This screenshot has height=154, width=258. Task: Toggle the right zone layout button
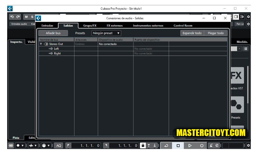pyautogui.click(x=236, y=17)
